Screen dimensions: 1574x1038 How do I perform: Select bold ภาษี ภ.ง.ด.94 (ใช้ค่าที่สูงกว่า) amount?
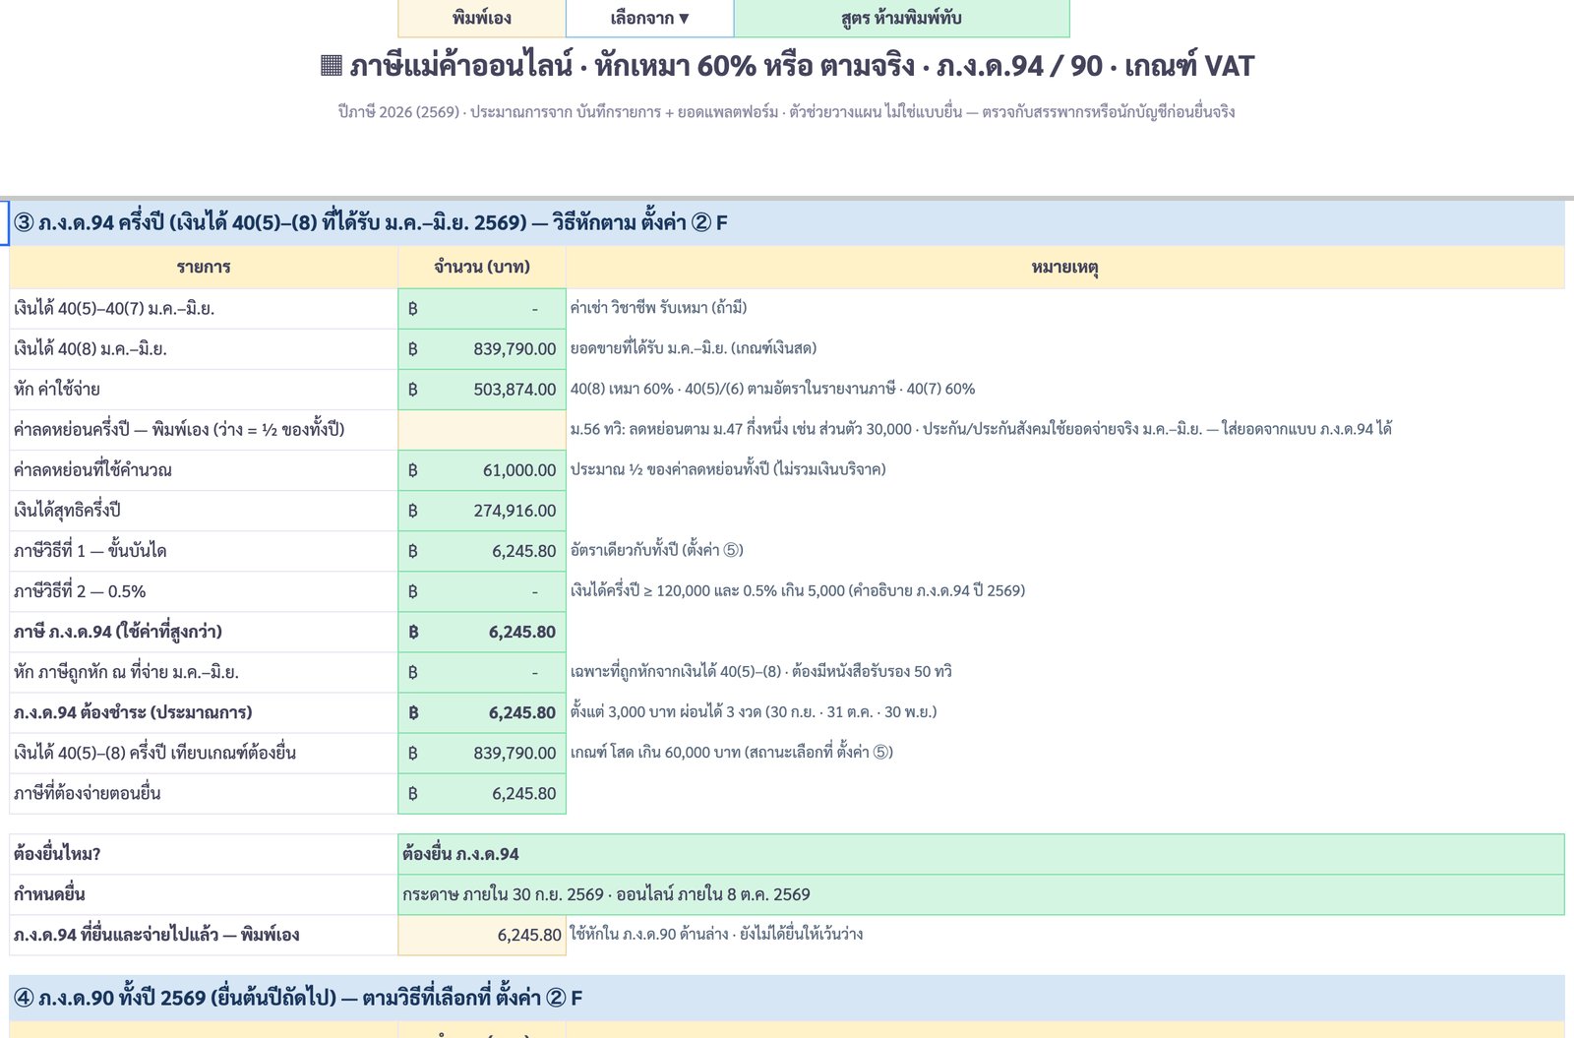482,632
